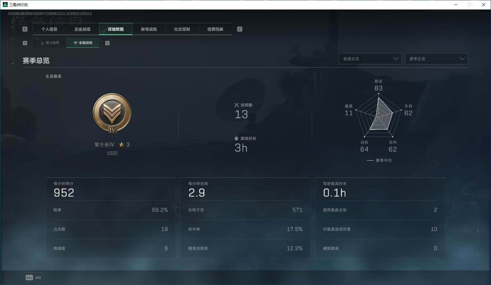Switch to 烽火地带 mode sub-tab
The image size is (491, 285).
tap(50, 43)
